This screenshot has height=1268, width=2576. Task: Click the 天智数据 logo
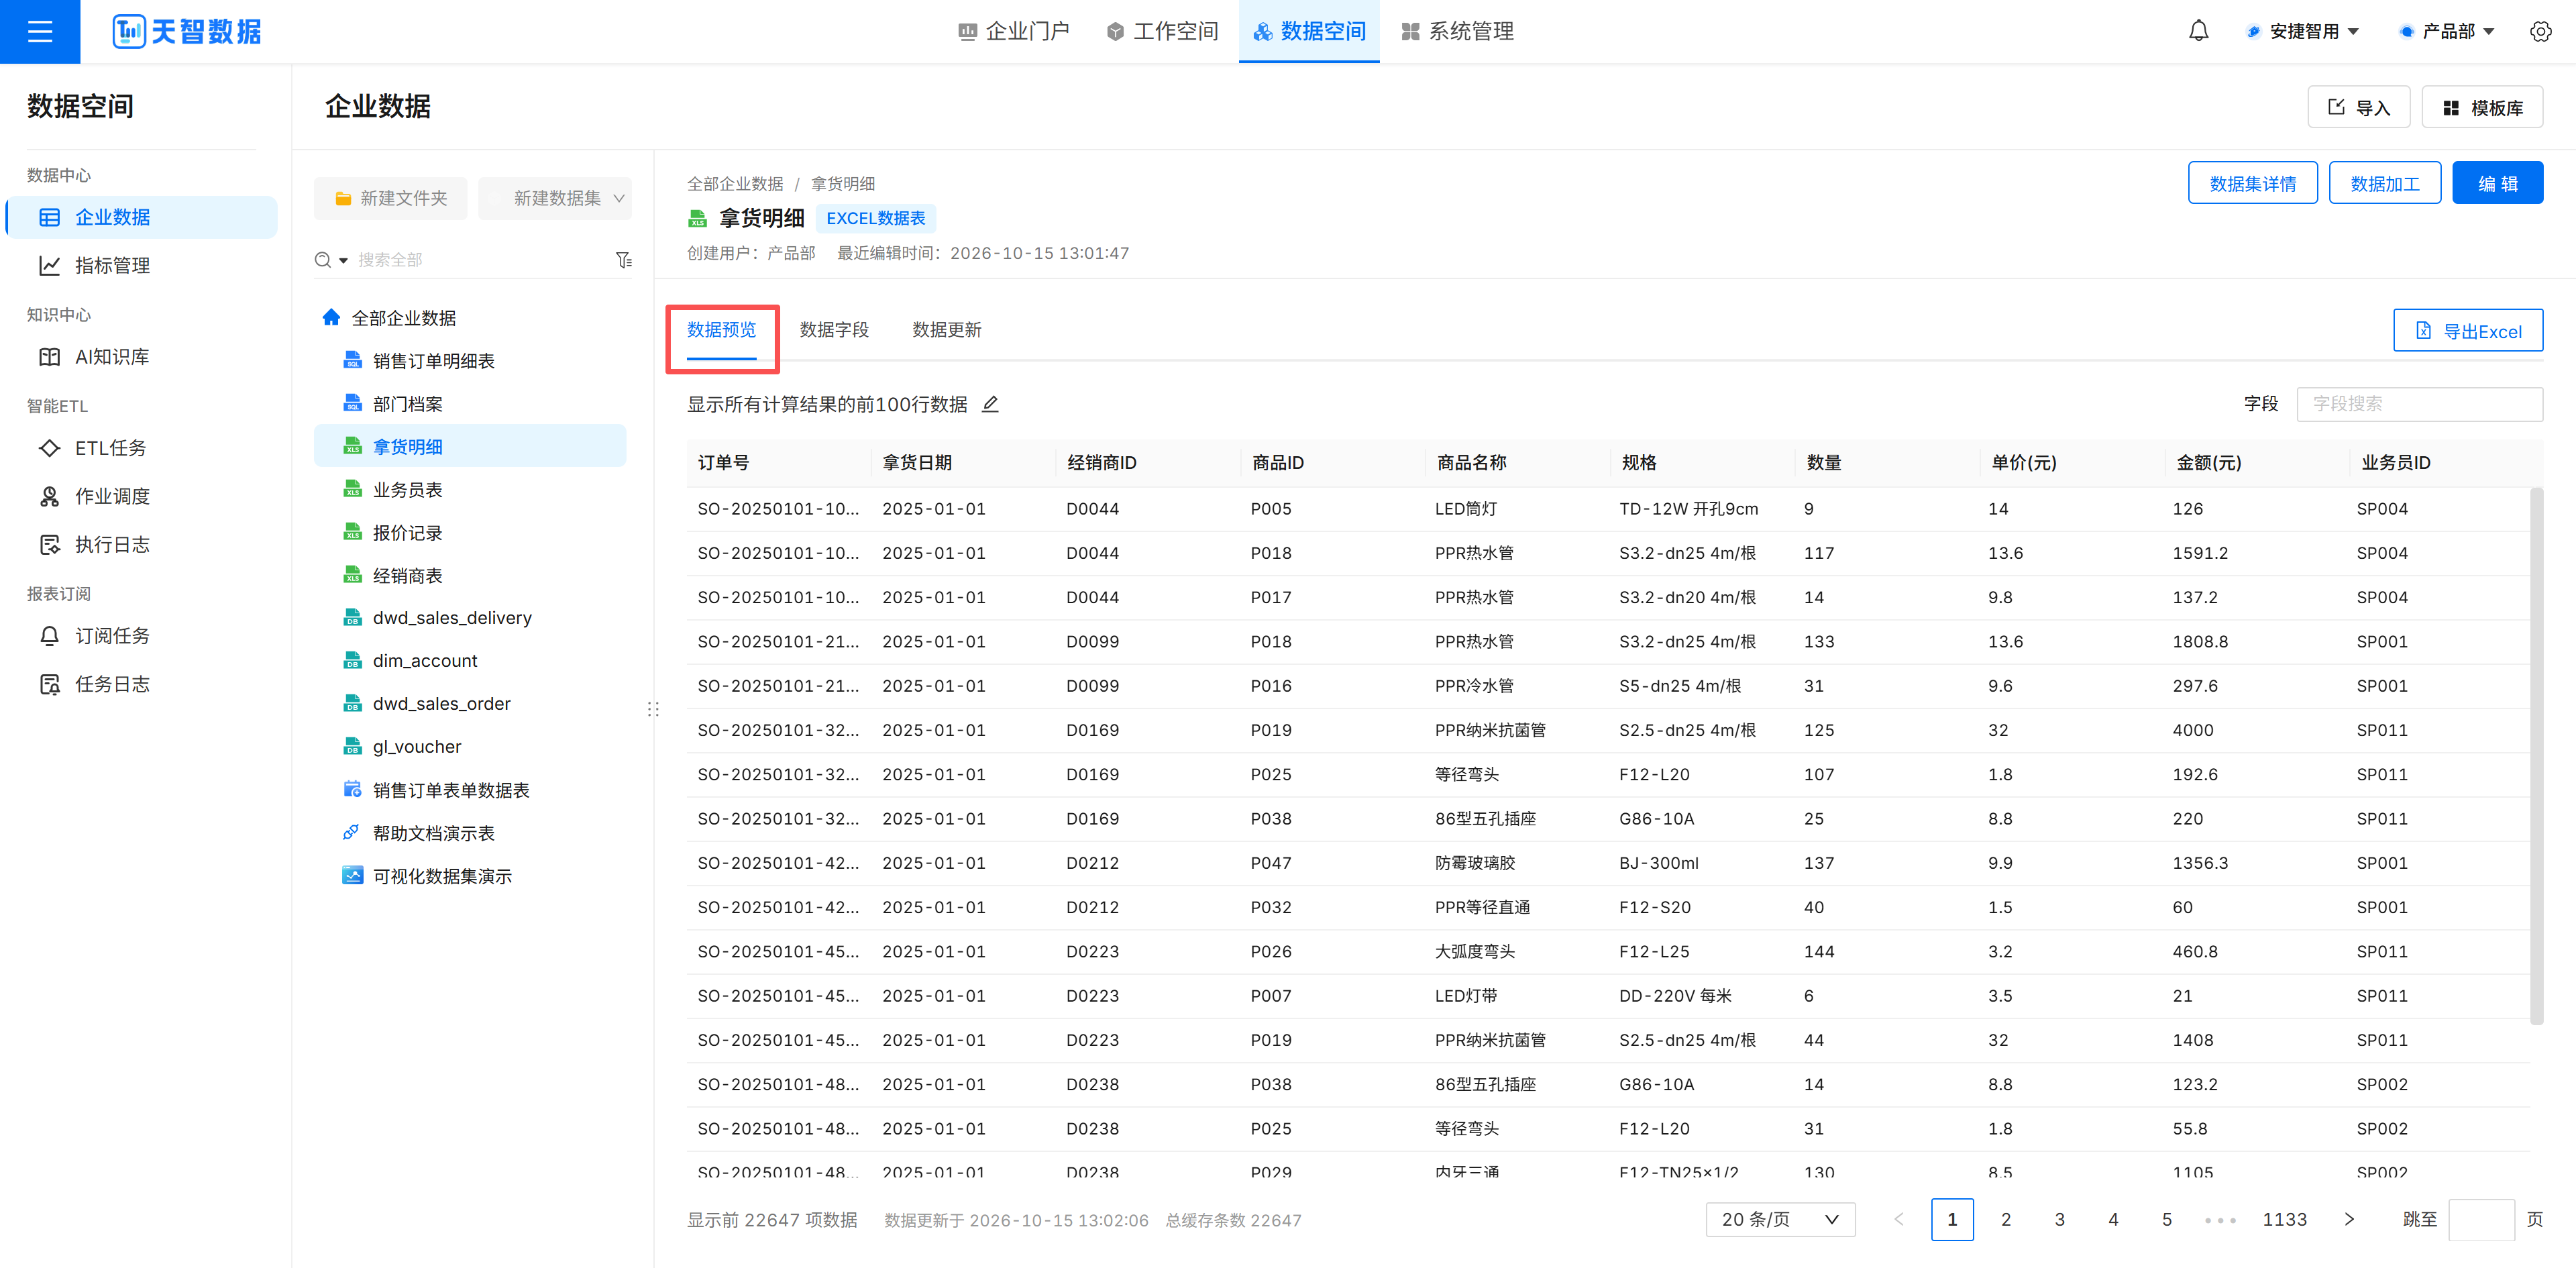click(x=187, y=32)
